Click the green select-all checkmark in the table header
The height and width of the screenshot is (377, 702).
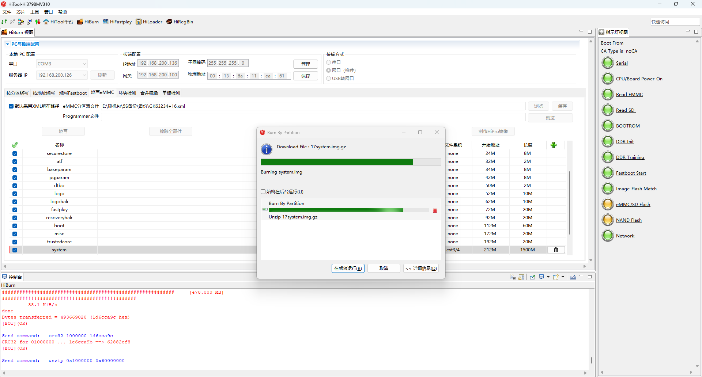tap(15, 145)
